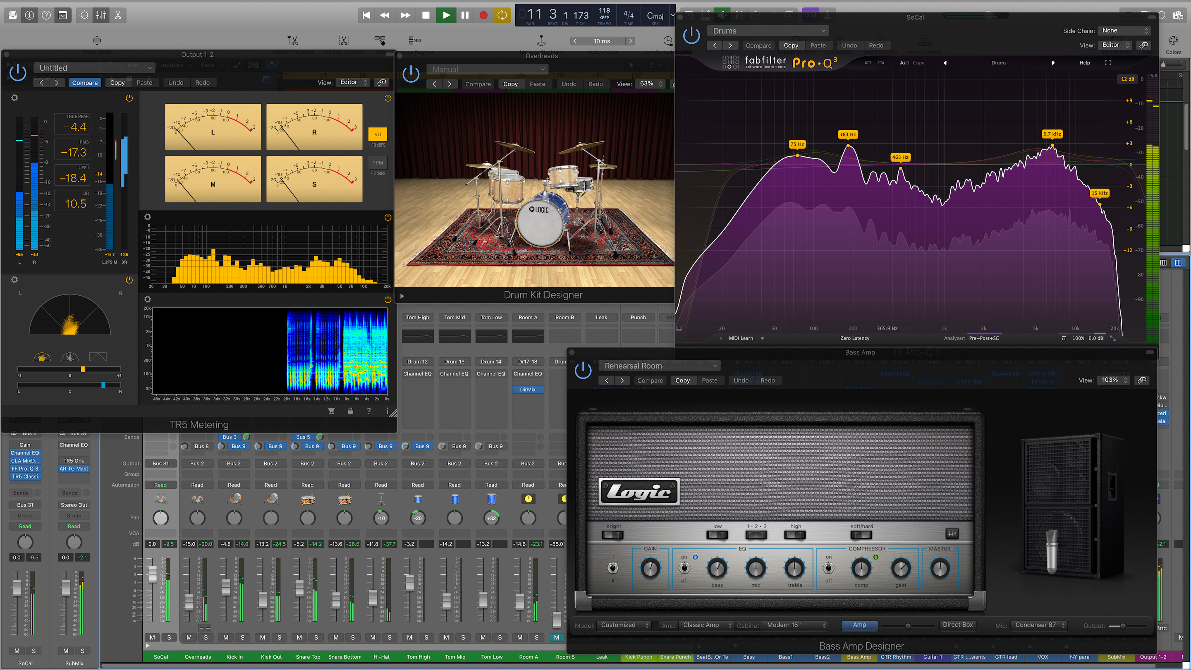Open Rehearsal Room preset dropdown
Screen dimensions: 1191x670
660,366
